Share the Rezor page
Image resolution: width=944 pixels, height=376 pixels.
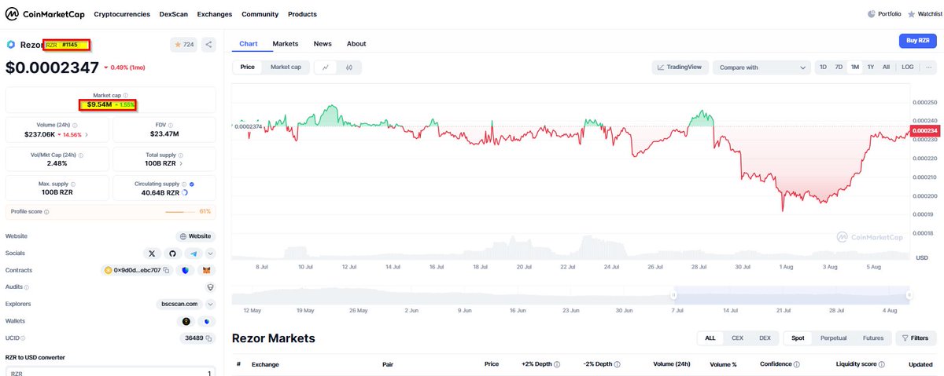tap(208, 45)
